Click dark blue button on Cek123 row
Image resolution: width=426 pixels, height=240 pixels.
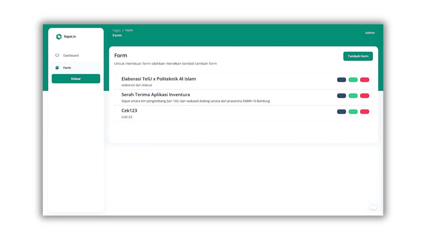point(342,112)
